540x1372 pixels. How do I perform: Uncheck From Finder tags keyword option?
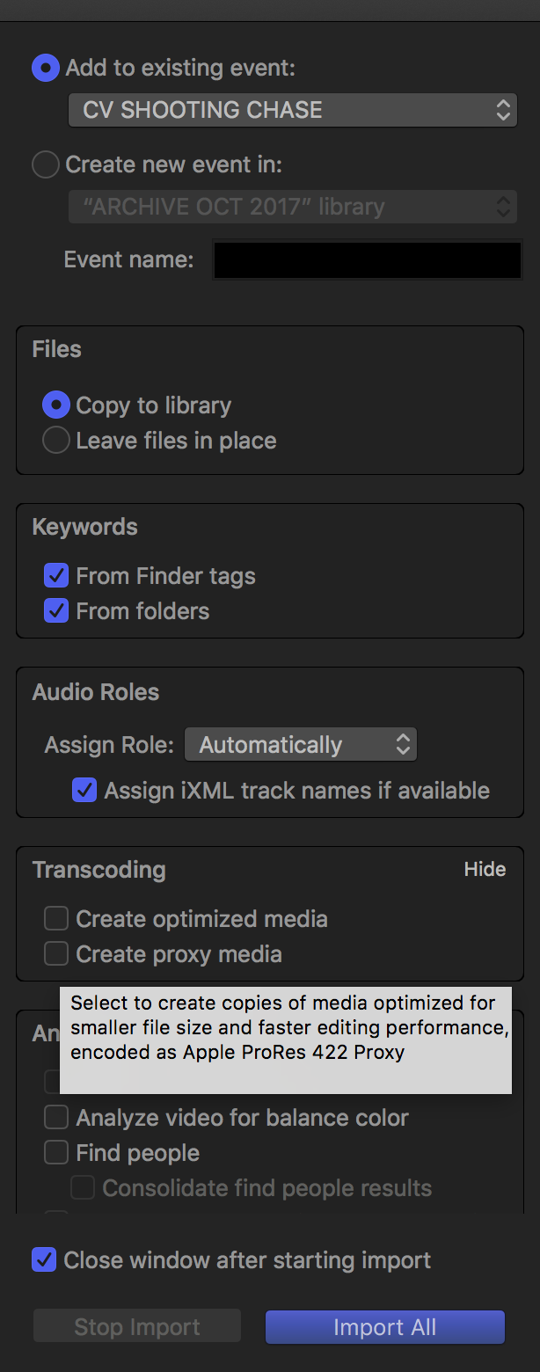(x=56, y=576)
